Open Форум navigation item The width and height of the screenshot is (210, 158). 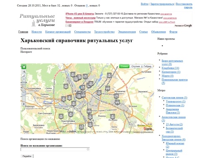173,32
